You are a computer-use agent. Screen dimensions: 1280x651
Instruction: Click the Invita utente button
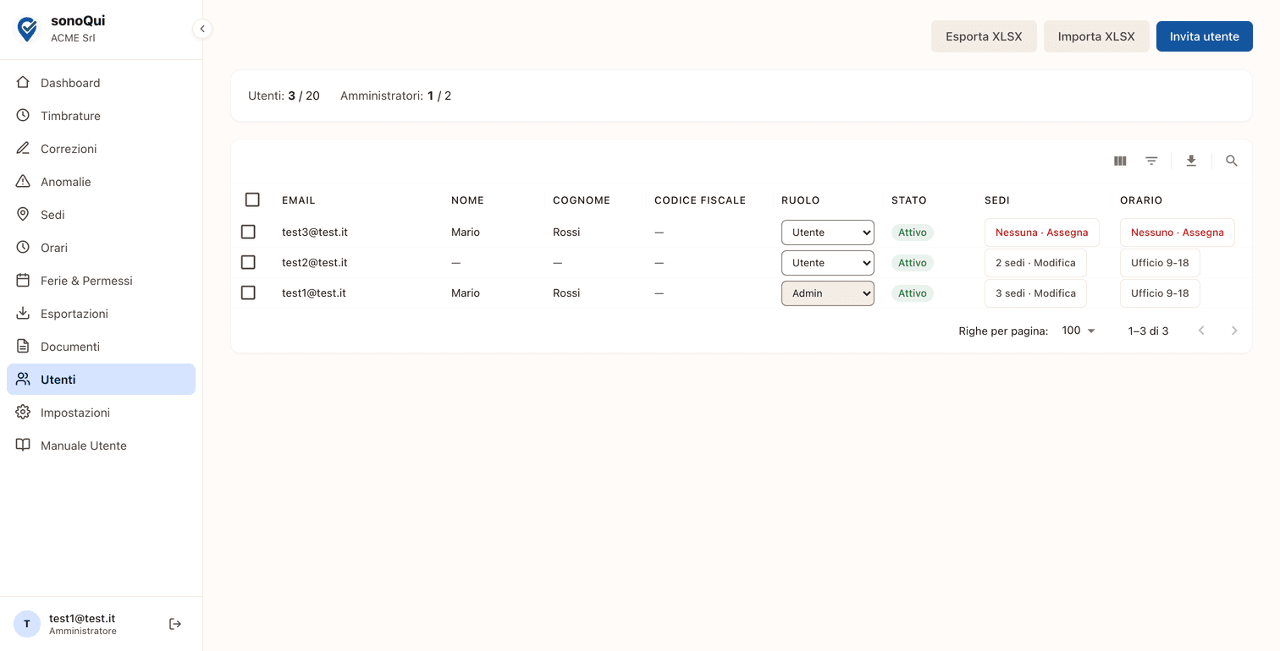(x=1205, y=36)
